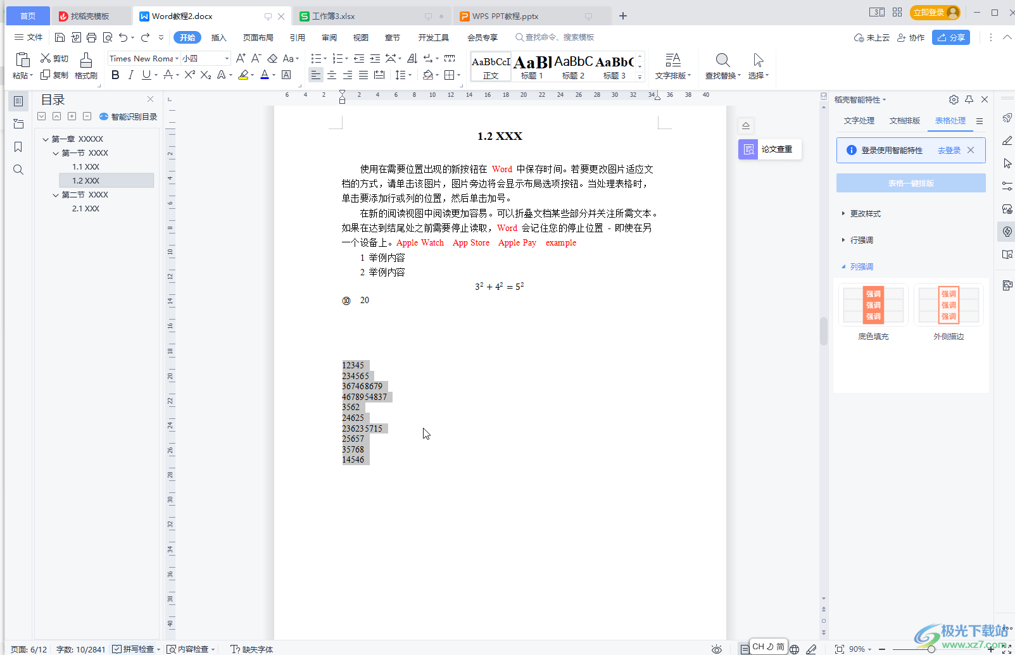1015x655 pixels.
Task: Click the 查找命令 search field
Action: tap(555, 37)
